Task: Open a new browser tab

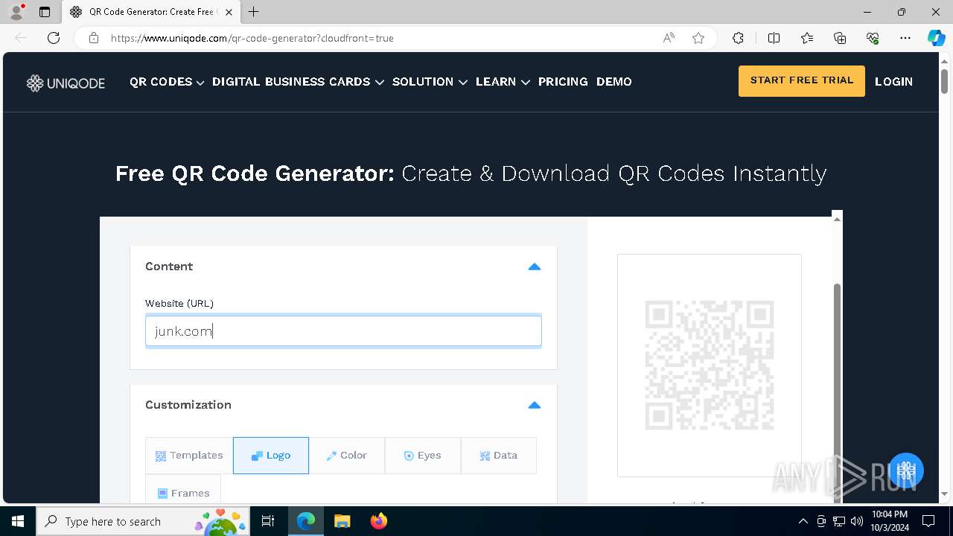Action: pyautogui.click(x=254, y=12)
